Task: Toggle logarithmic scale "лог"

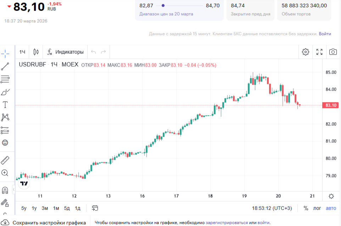Action: [x=317, y=208]
